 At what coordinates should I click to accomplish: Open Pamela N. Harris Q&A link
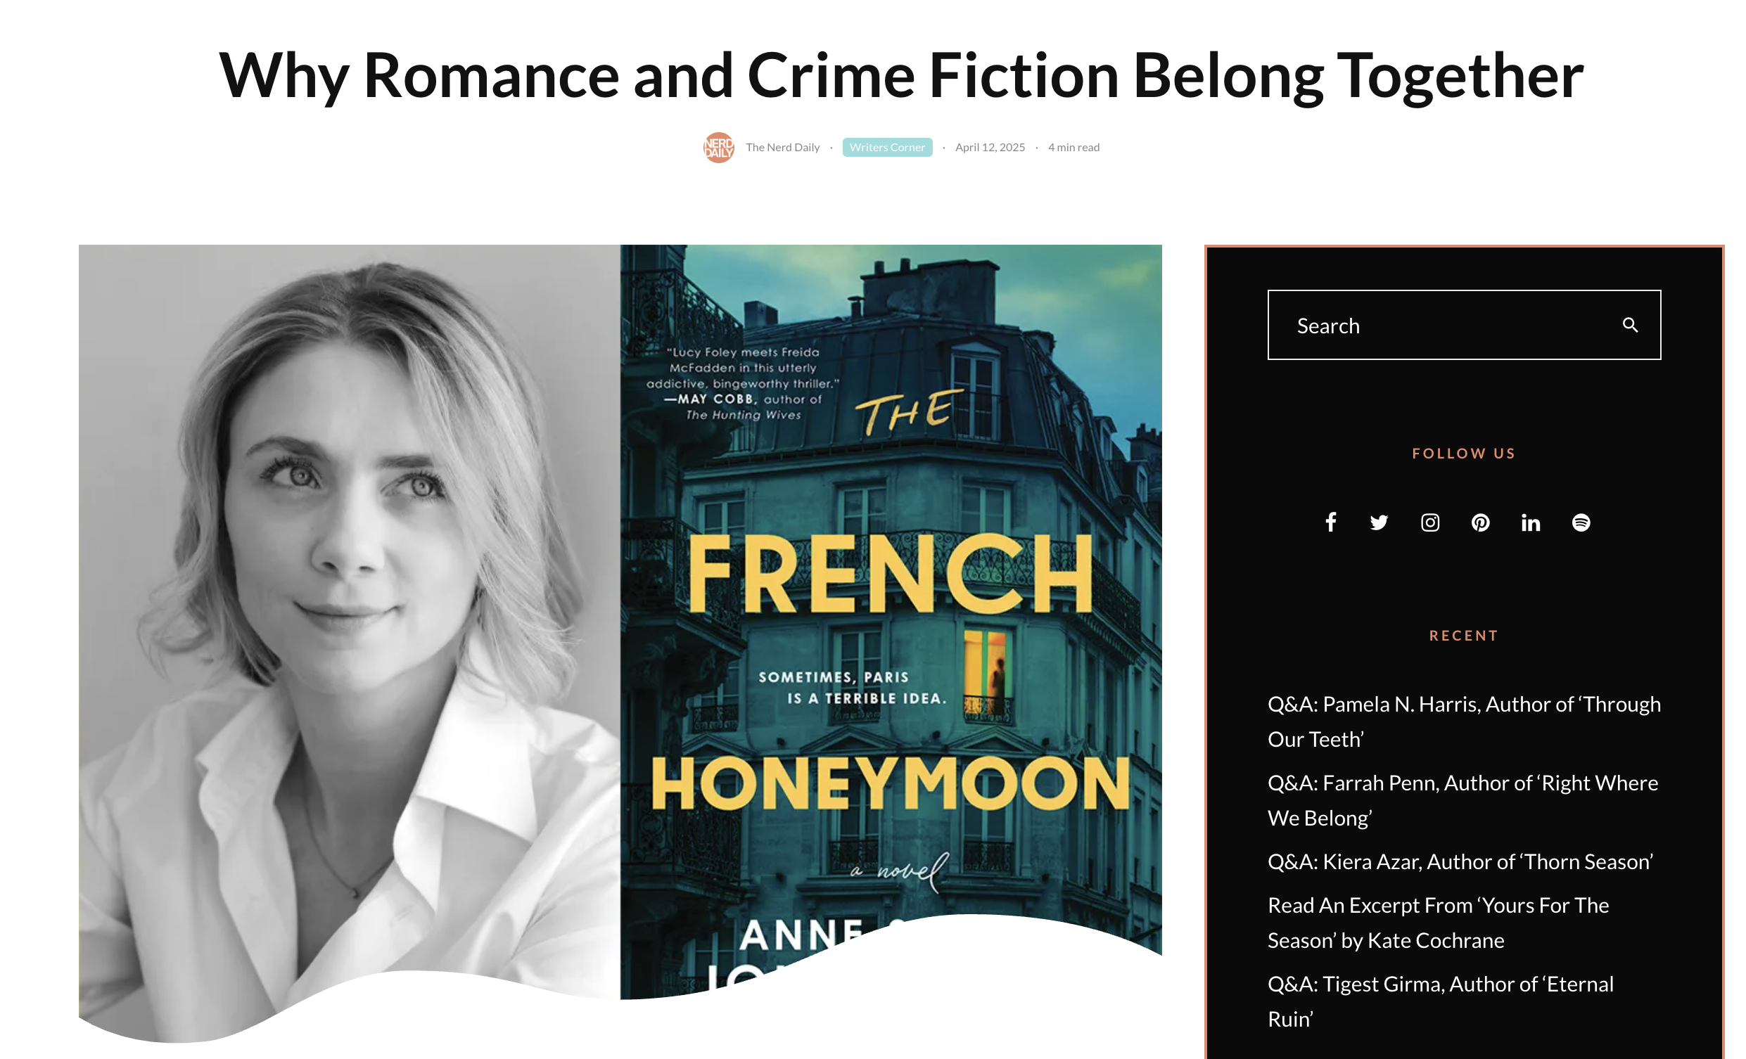click(x=1464, y=721)
